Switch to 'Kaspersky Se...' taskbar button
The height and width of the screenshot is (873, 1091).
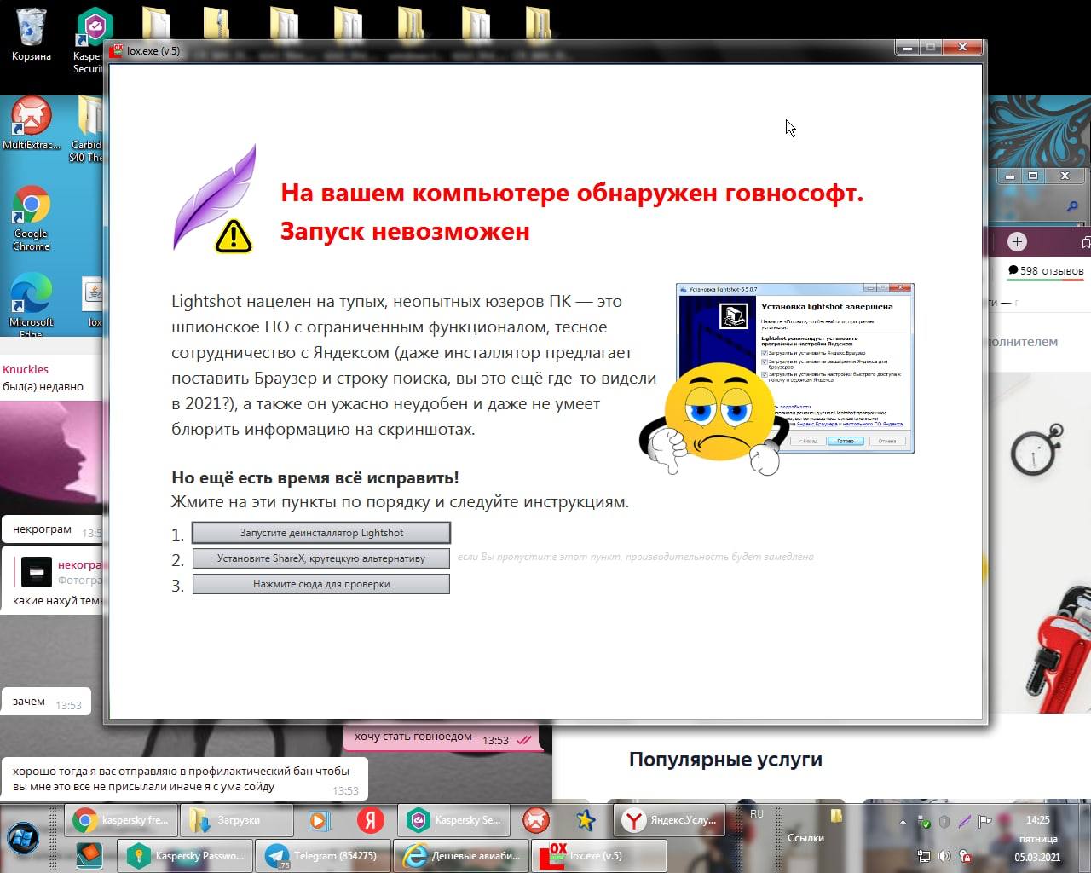point(453,820)
